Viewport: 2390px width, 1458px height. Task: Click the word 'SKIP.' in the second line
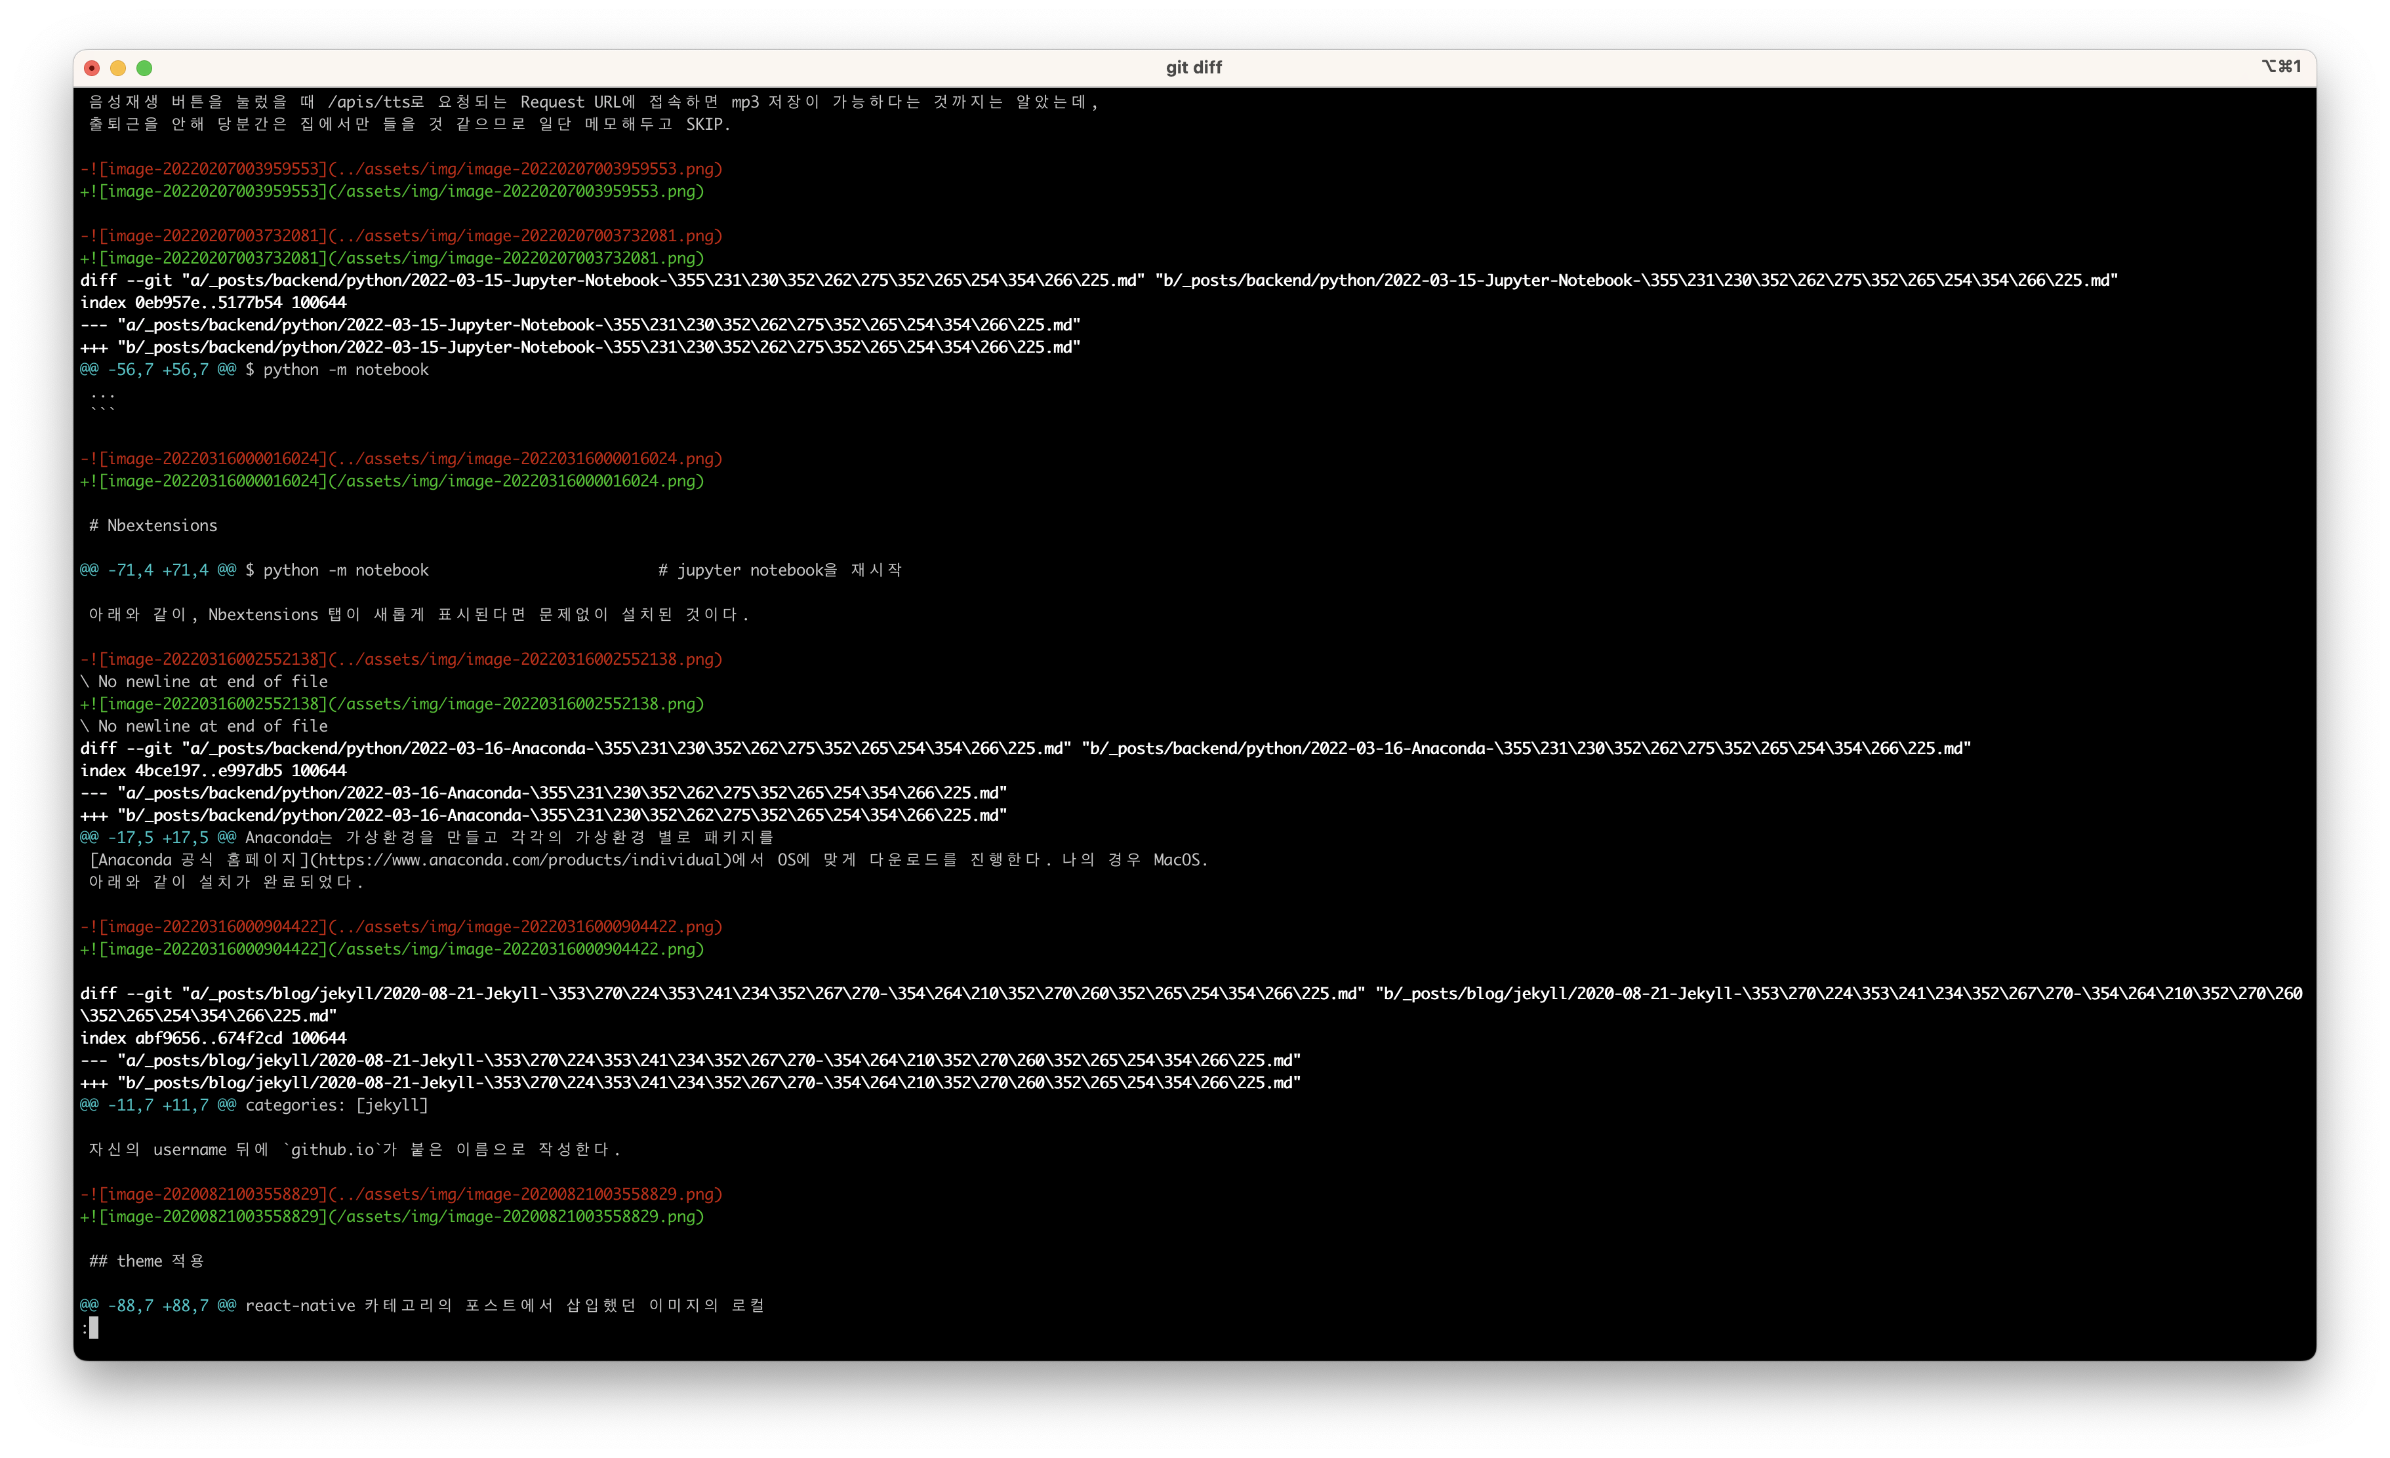[708, 124]
